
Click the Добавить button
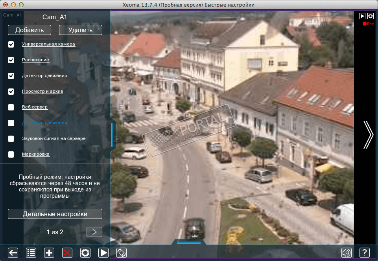30,30
